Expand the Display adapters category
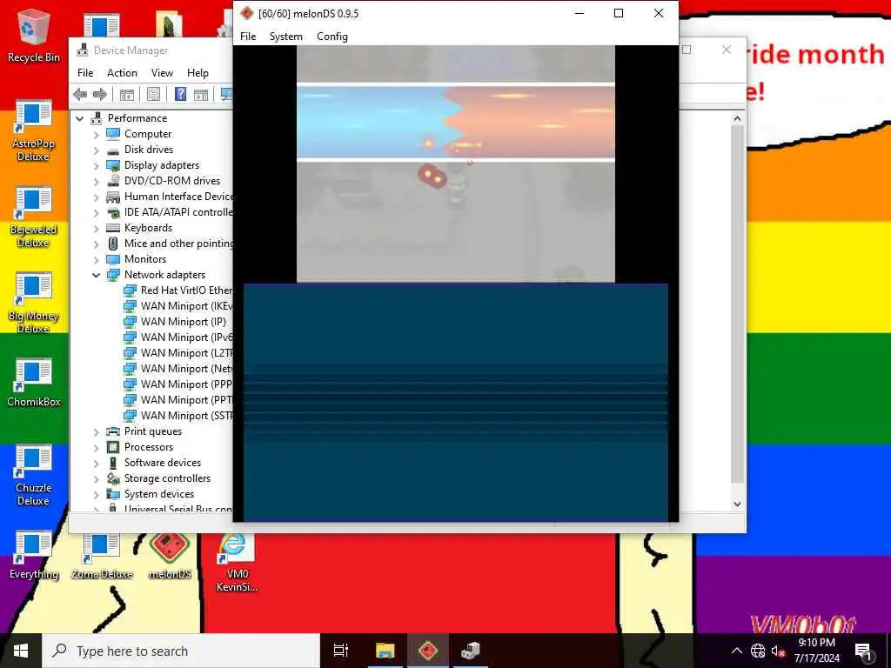891x668 pixels. point(96,165)
